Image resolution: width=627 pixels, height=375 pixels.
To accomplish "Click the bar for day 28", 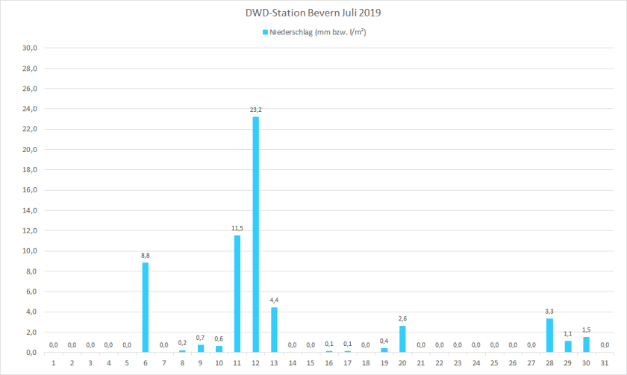I will [x=549, y=335].
